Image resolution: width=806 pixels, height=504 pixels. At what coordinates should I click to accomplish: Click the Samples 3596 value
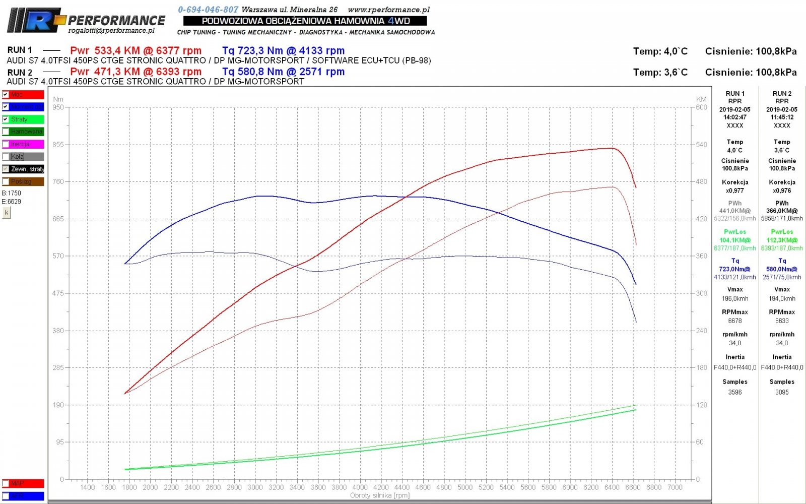[735, 392]
